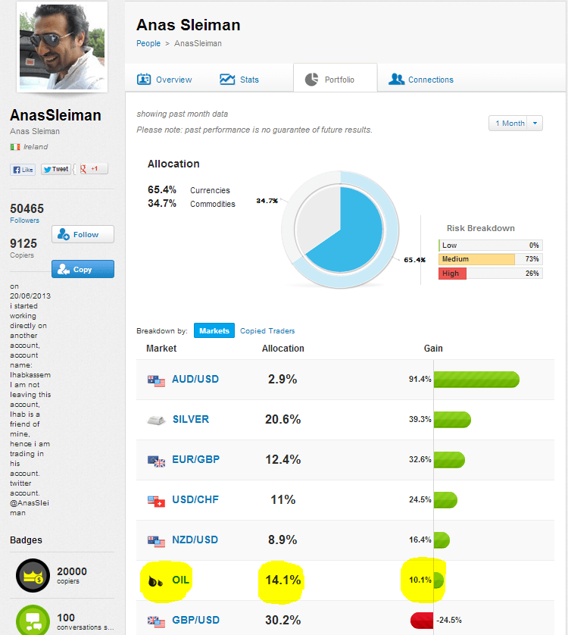568x635 pixels.
Task: Click the oil drops icon
Action: [155, 581]
